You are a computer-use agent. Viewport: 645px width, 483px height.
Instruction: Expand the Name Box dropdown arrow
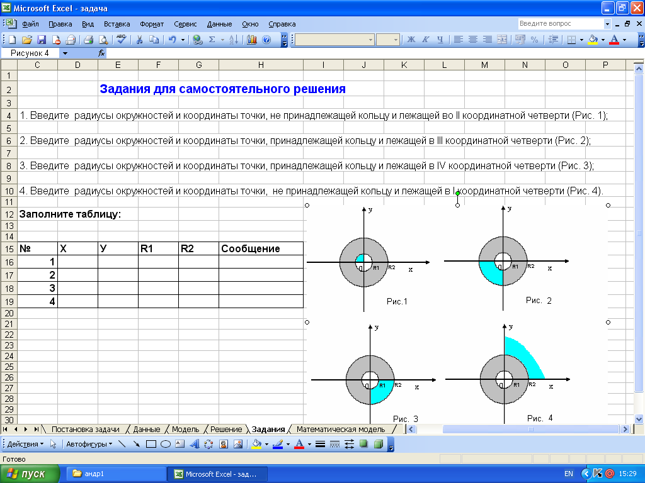click(65, 53)
